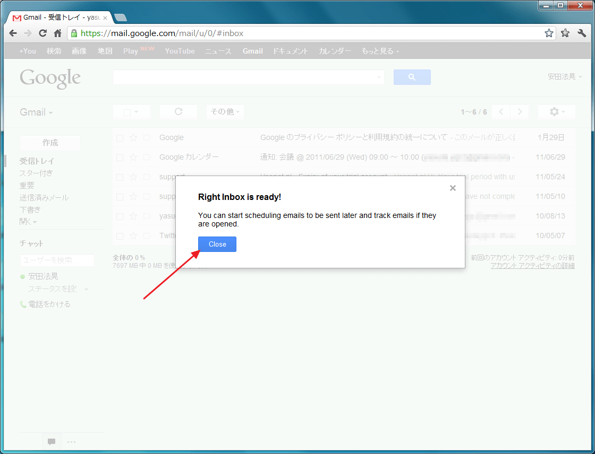Expand the もっと見る menu in top bar
Viewport: 595px width, 454px height.
pos(380,51)
